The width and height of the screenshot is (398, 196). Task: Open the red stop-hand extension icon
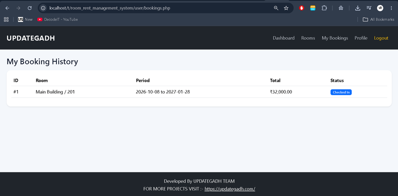point(302,8)
